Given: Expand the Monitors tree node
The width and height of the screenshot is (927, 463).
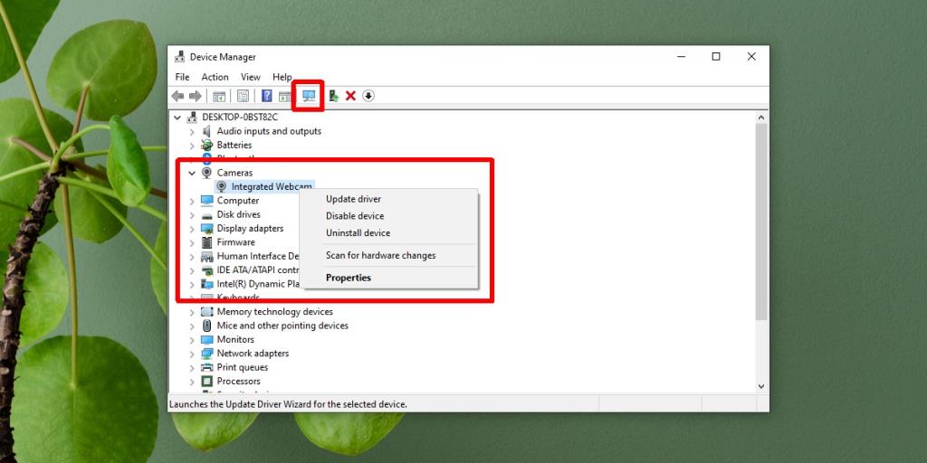Looking at the screenshot, I should tap(192, 340).
